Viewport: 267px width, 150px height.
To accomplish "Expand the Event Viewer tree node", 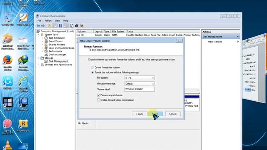I will pos(43,41).
